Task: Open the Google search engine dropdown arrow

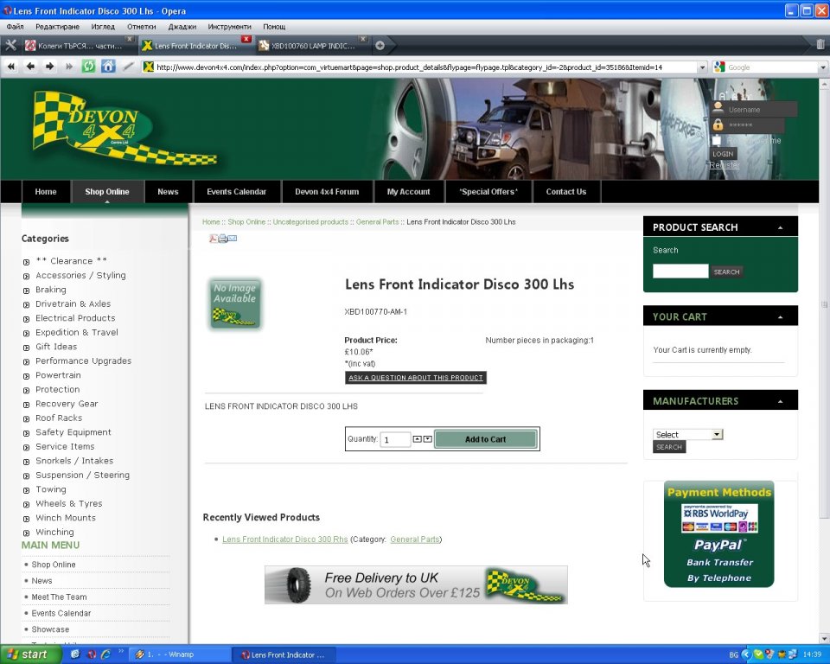Action: coord(823,67)
